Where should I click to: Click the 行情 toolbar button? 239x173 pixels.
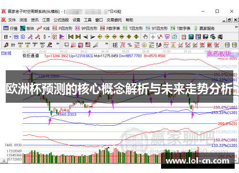click(x=11, y=28)
